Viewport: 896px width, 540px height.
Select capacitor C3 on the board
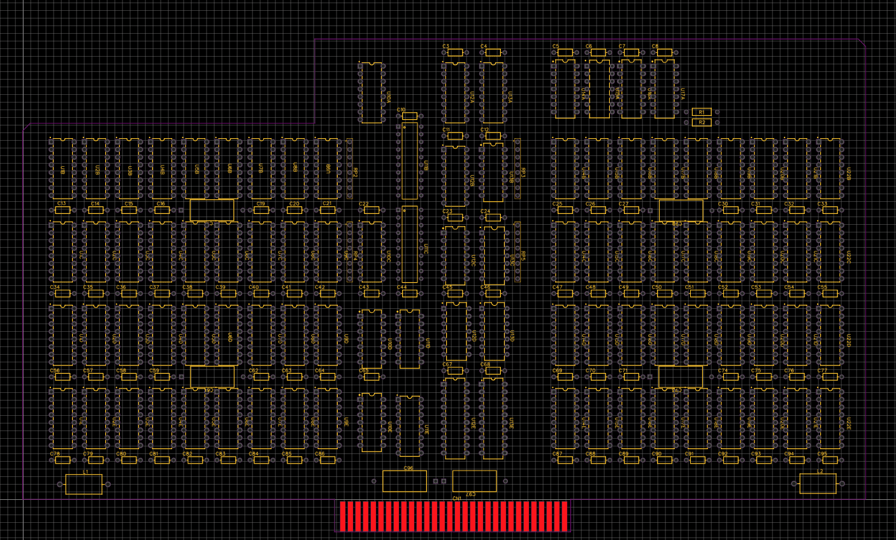pos(455,53)
